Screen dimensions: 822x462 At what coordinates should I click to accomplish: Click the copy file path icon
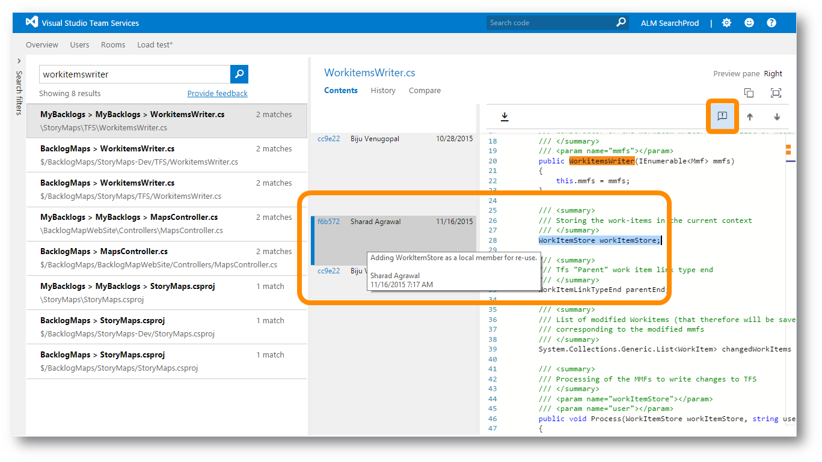(x=749, y=93)
